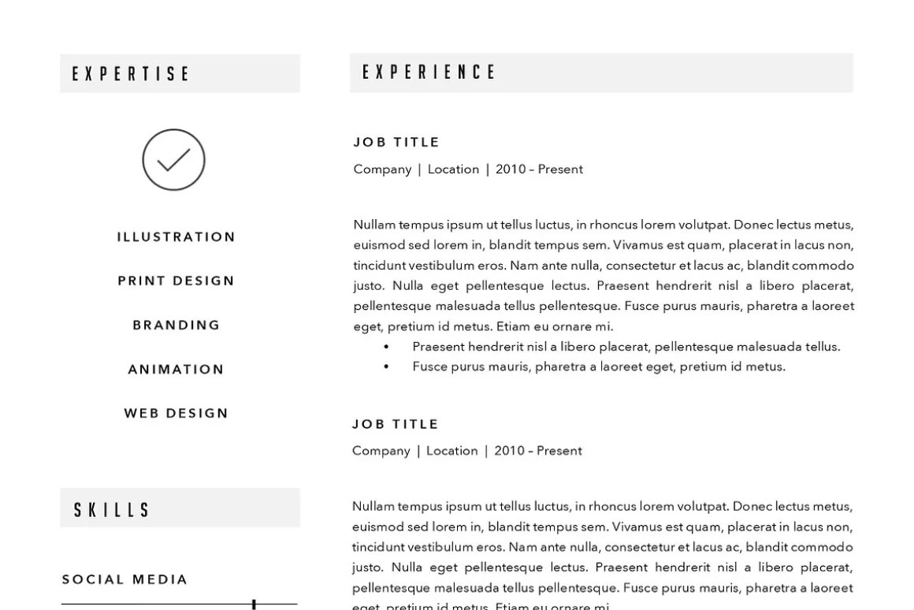Click the SKILLS section header
914x610 pixels.
[x=180, y=508]
